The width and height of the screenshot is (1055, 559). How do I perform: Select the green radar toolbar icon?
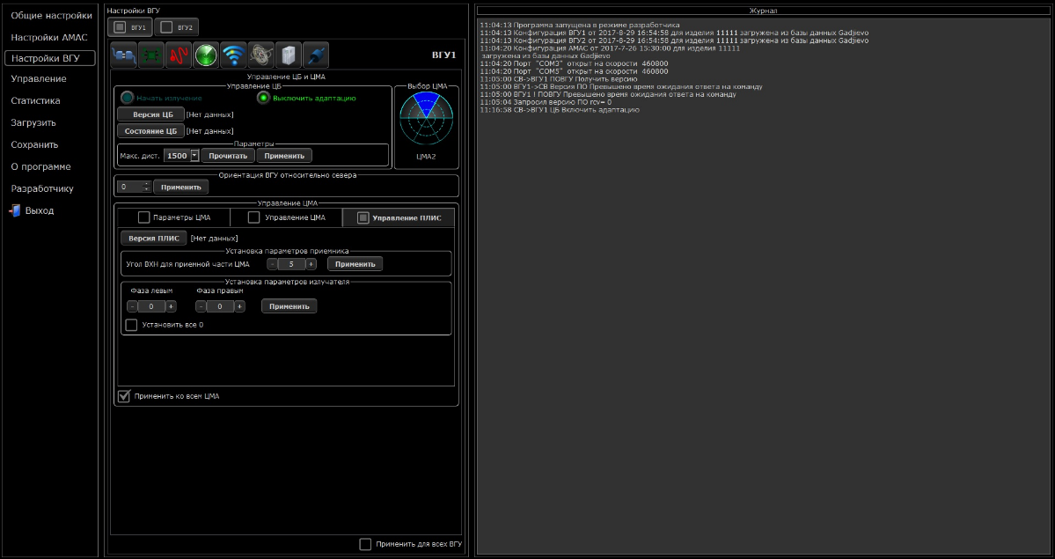pos(206,55)
